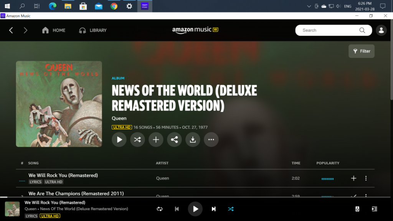Share the album via the share icon
The width and height of the screenshot is (393, 221).
point(174,140)
